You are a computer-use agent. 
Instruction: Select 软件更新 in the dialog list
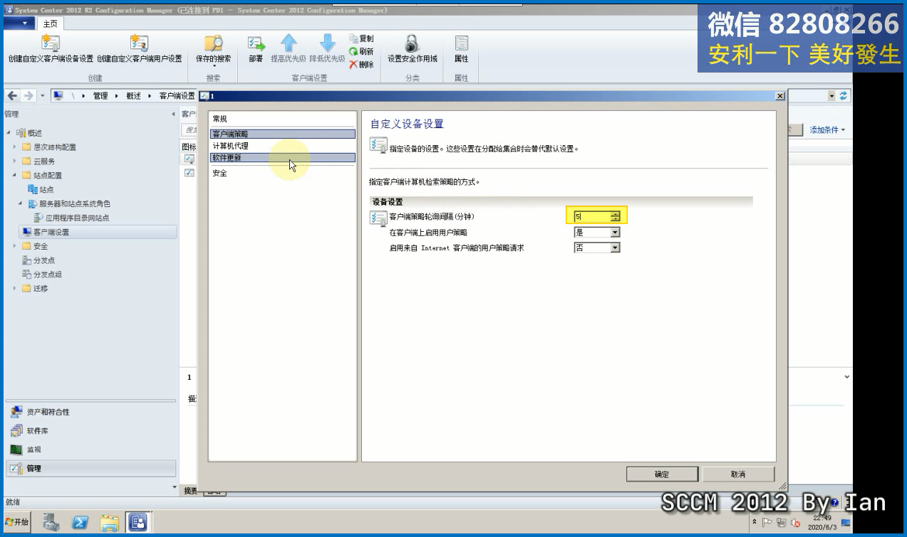click(x=283, y=158)
